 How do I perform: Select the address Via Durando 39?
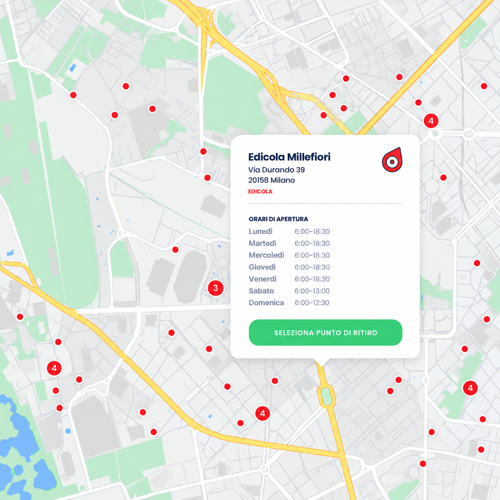(276, 170)
